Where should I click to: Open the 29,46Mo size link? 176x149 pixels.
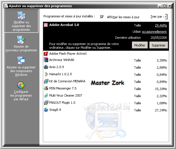coord(161,25)
